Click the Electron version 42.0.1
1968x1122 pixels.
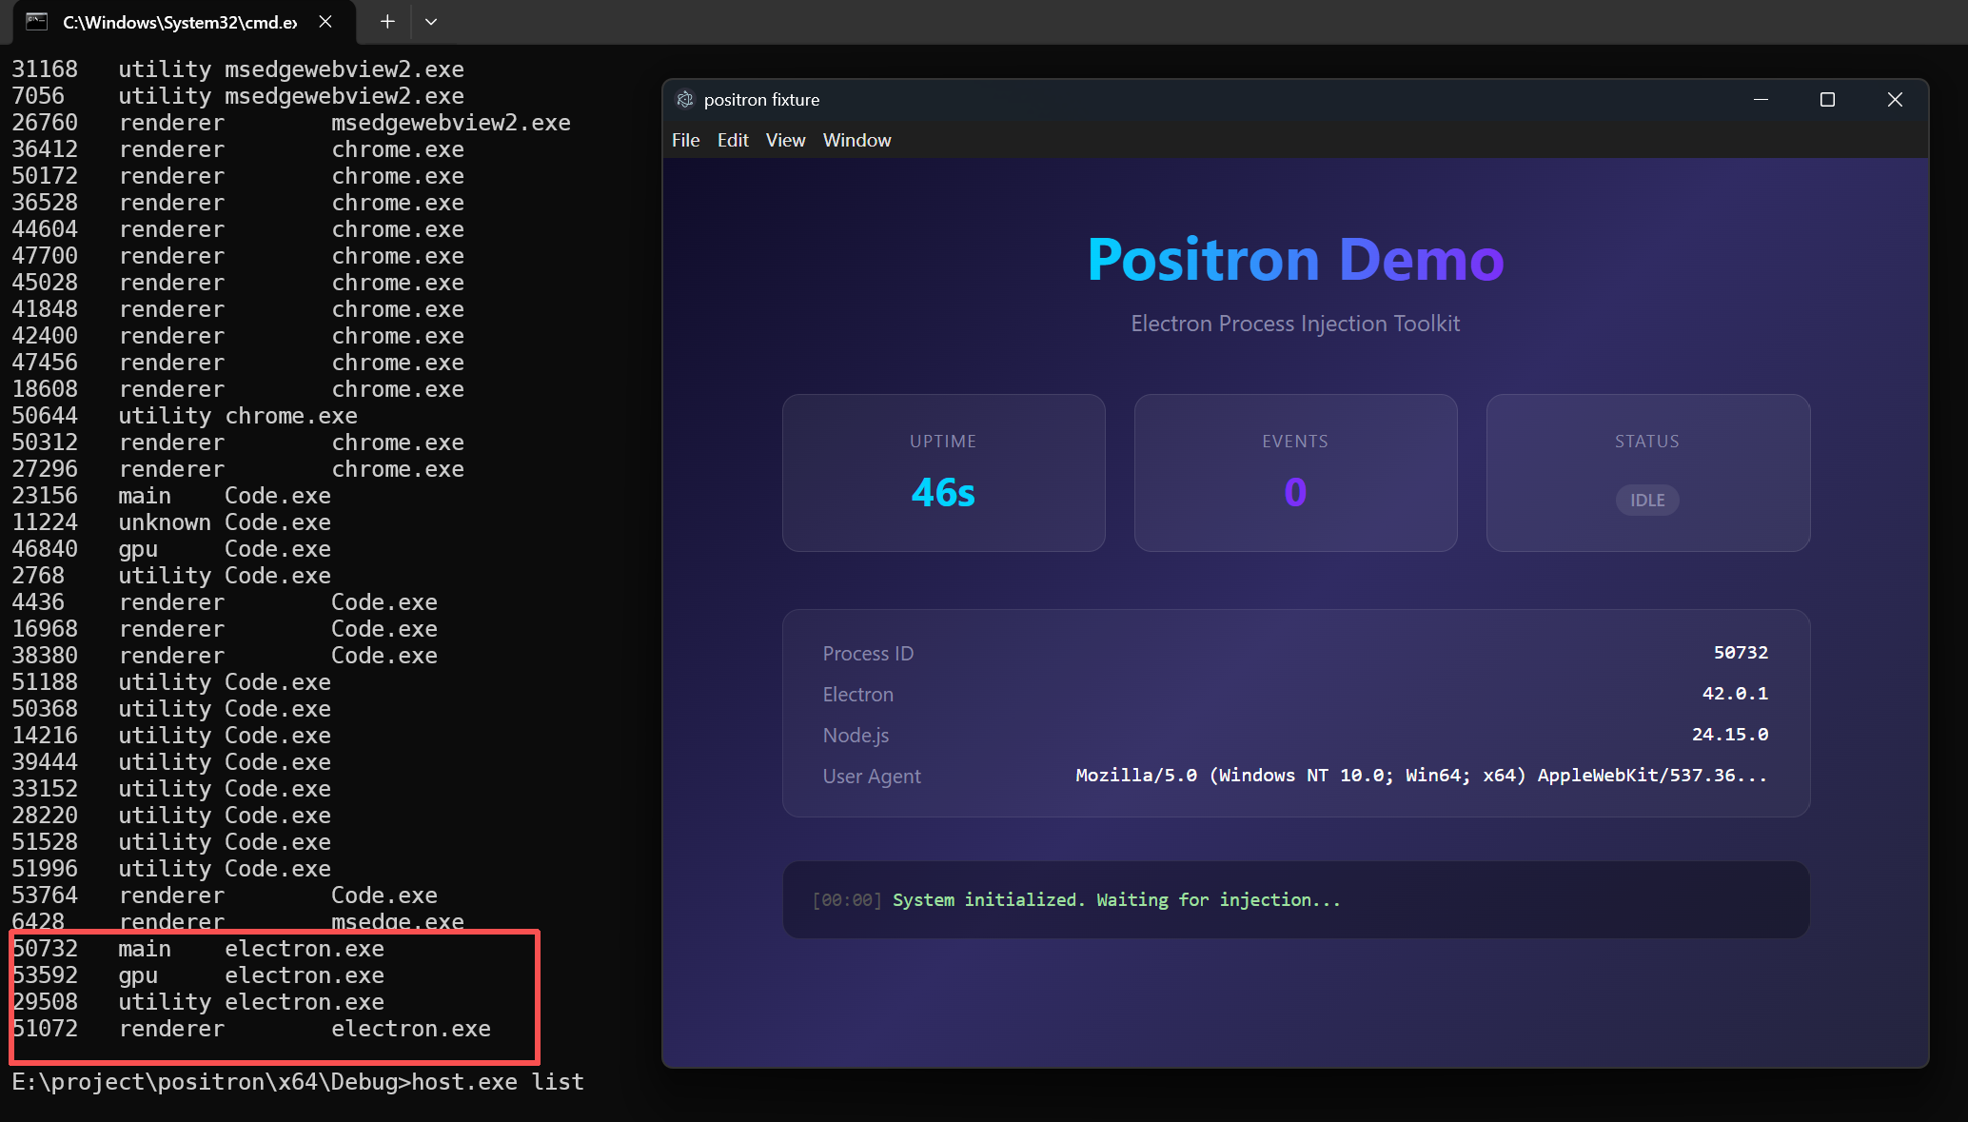tap(1735, 694)
